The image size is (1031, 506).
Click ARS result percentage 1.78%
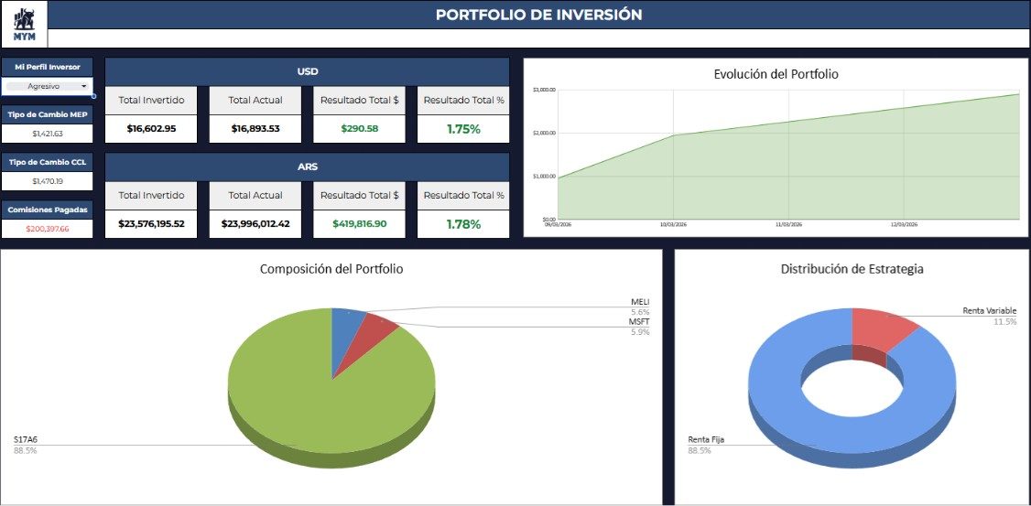463,224
